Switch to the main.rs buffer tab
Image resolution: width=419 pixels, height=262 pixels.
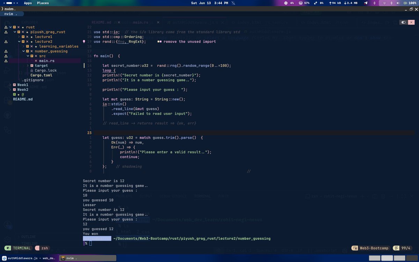tap(141, 22)
